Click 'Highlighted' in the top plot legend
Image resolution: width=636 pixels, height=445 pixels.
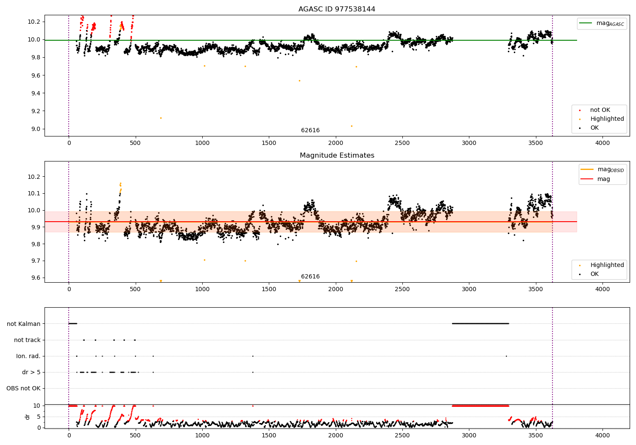click(602, 119)
